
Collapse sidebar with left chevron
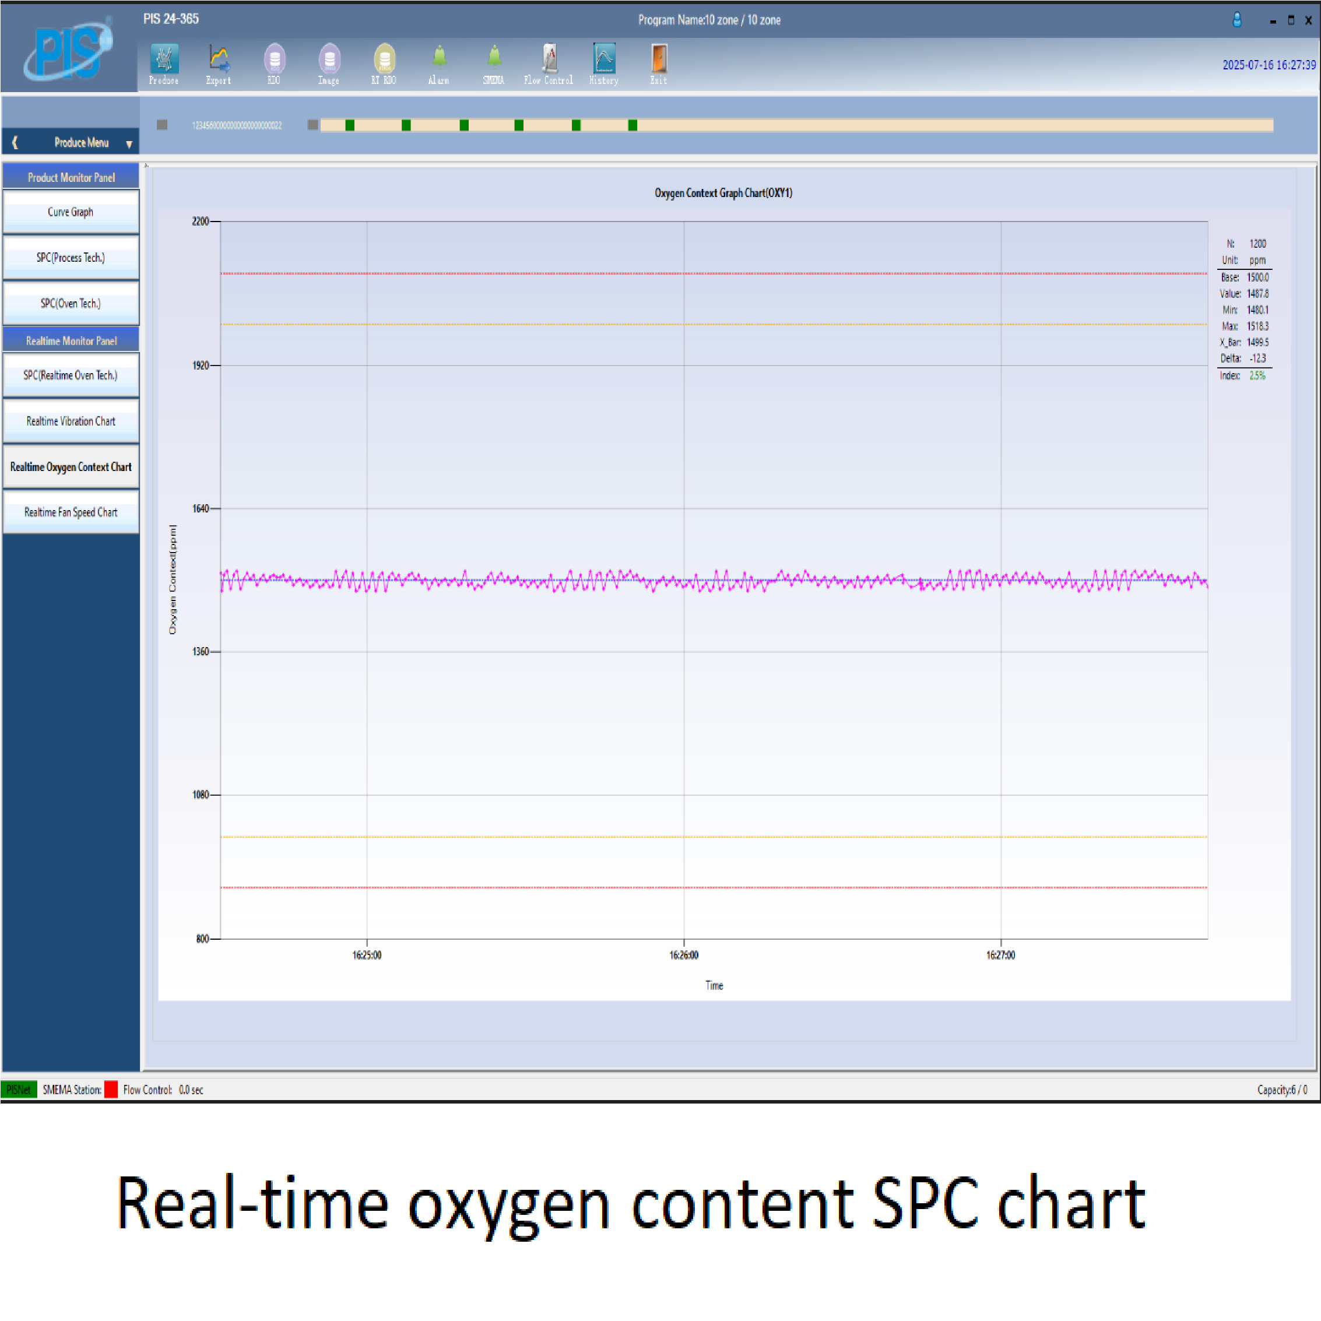coord(15,143)
